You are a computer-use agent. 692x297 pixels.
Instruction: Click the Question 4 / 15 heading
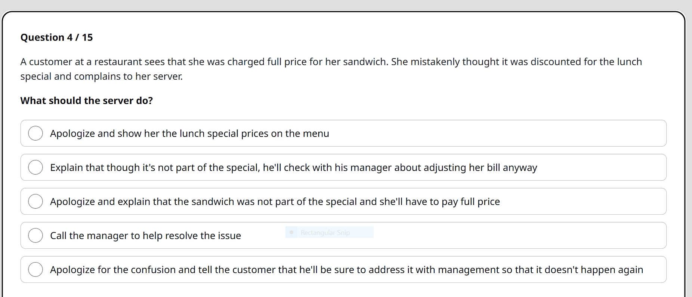click(x=56, y=37)
